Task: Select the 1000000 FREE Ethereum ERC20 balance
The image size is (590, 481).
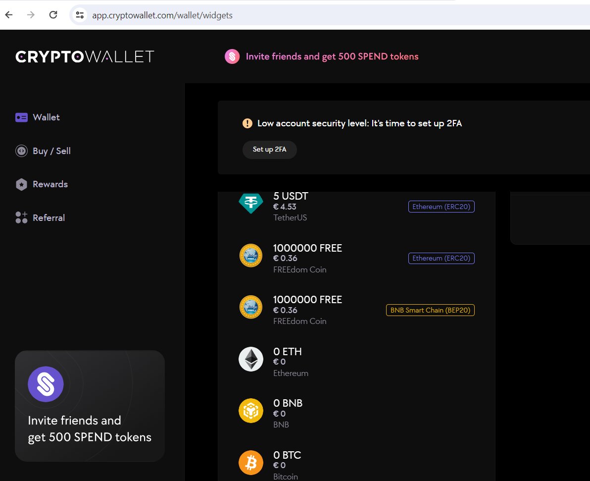Action: [356, 259]
